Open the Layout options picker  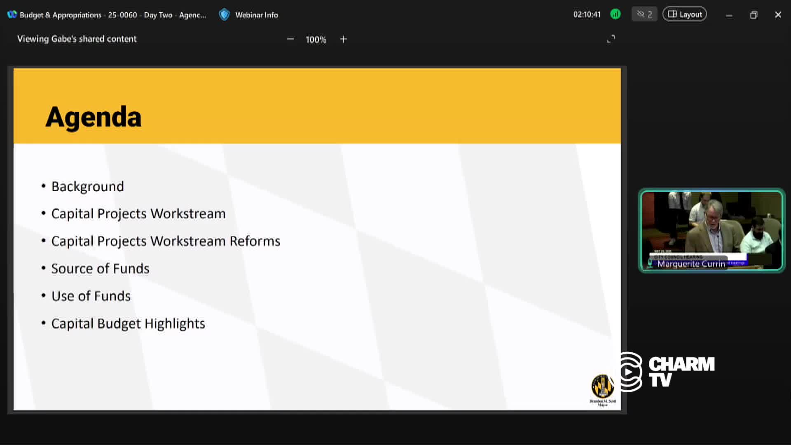pos(684,14)
